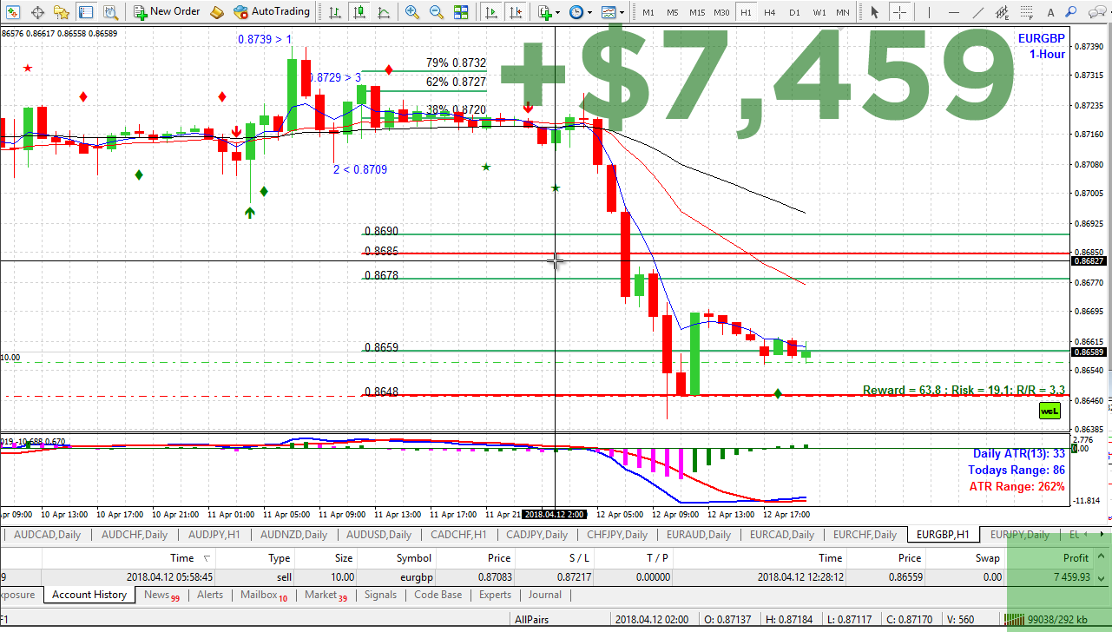The height and width of the screenshot is (632, 1112).
Task: Switch to the AUDCAD,Daily chart tab
Action: [x=48, y=535]
